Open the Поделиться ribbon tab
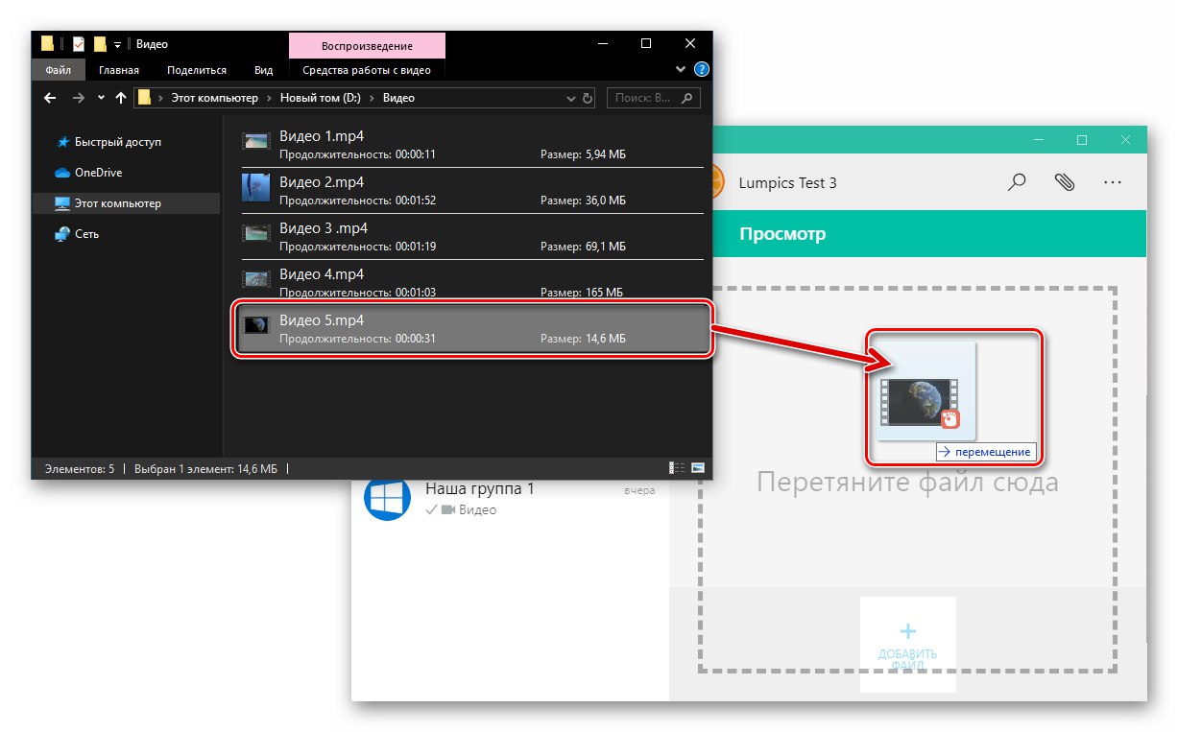 (x=197, y=70)
